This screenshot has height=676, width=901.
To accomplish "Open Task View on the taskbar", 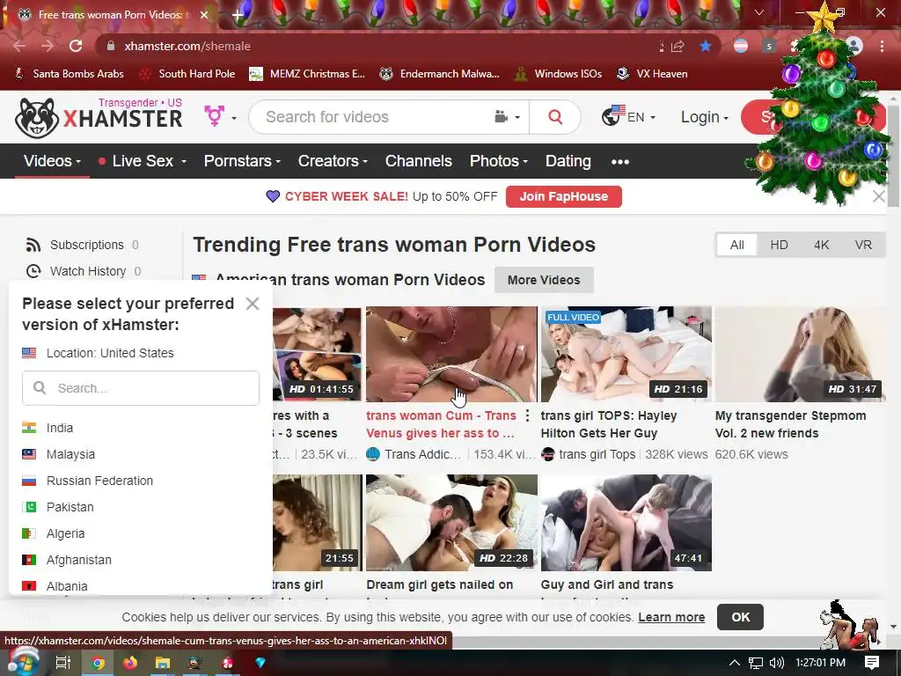I will (62, 663).
